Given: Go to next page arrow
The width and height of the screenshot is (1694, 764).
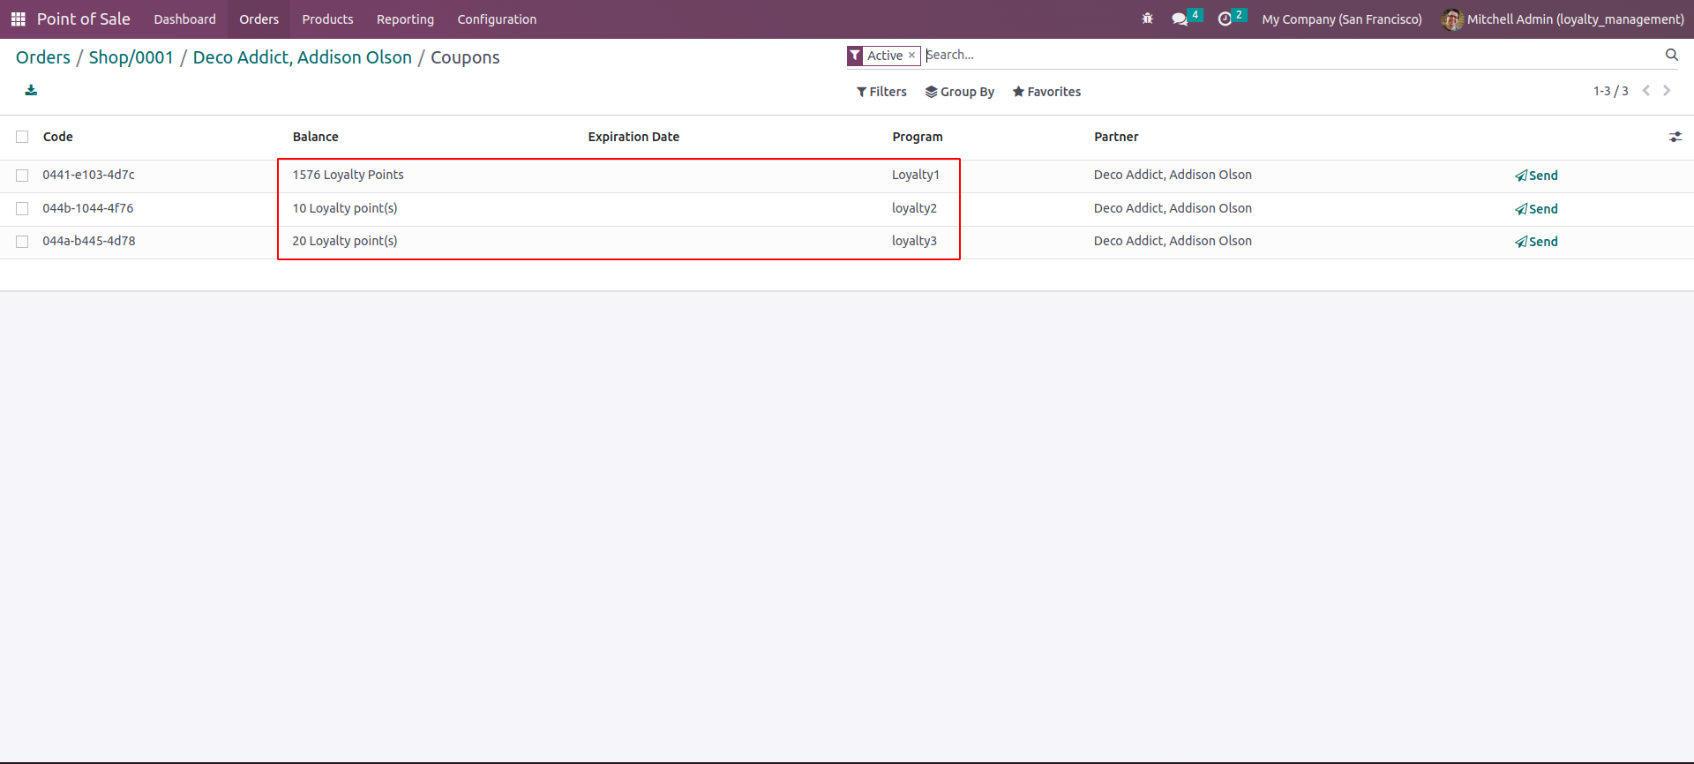Looking at the screenshot, I should coord(1667,91).
